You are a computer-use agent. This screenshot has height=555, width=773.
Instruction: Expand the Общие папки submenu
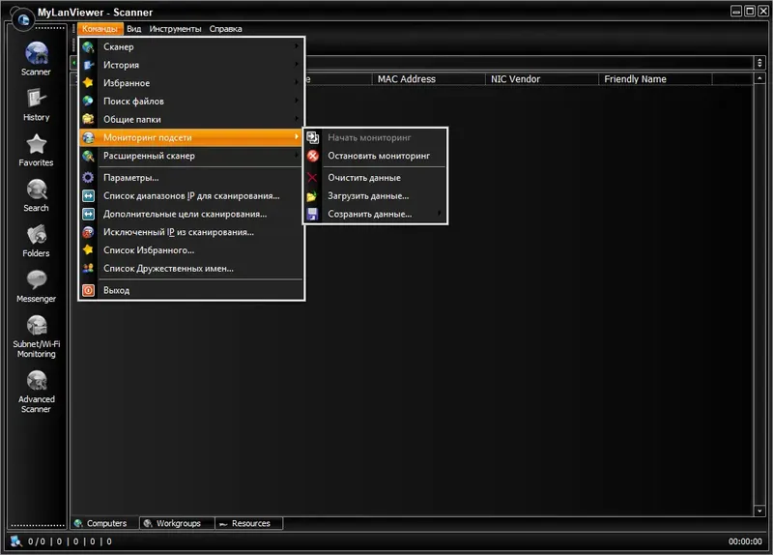pos(297,119)
